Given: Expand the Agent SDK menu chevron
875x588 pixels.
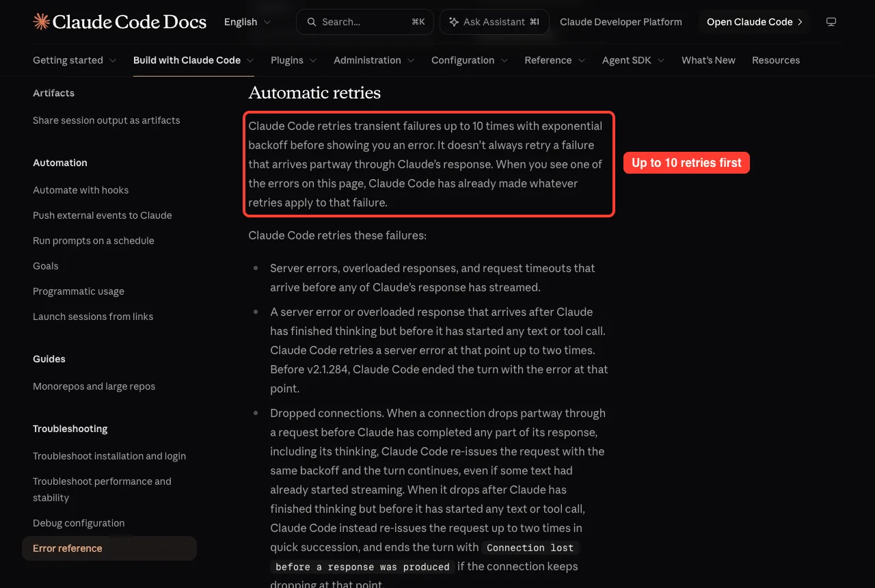Looking at the screenshot, I should tap(661, 60).
